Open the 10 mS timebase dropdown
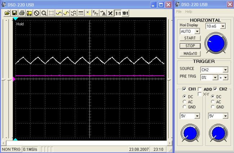The width and height of the screenshot is (234, 153). [223, 26]
